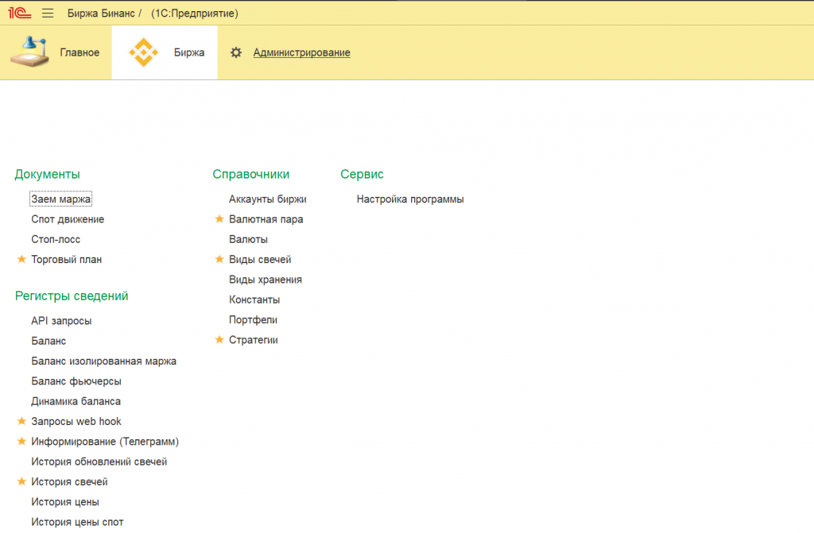Click the Сервис group heading
Viewport: 814px width, 533px height.
(362, 175)
